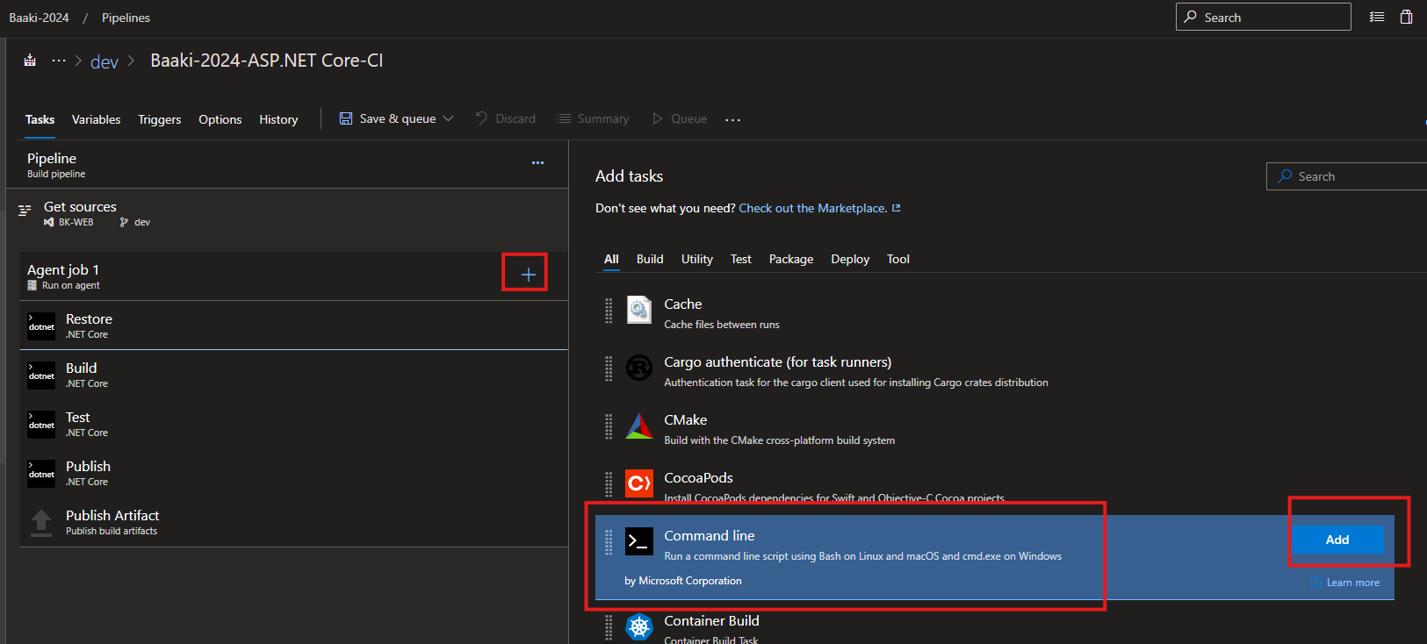Image resolution: width=1427 pixels, height=644 pixels.
Task: Expand the Save & queue dropdown chevron
Action: 448,118
